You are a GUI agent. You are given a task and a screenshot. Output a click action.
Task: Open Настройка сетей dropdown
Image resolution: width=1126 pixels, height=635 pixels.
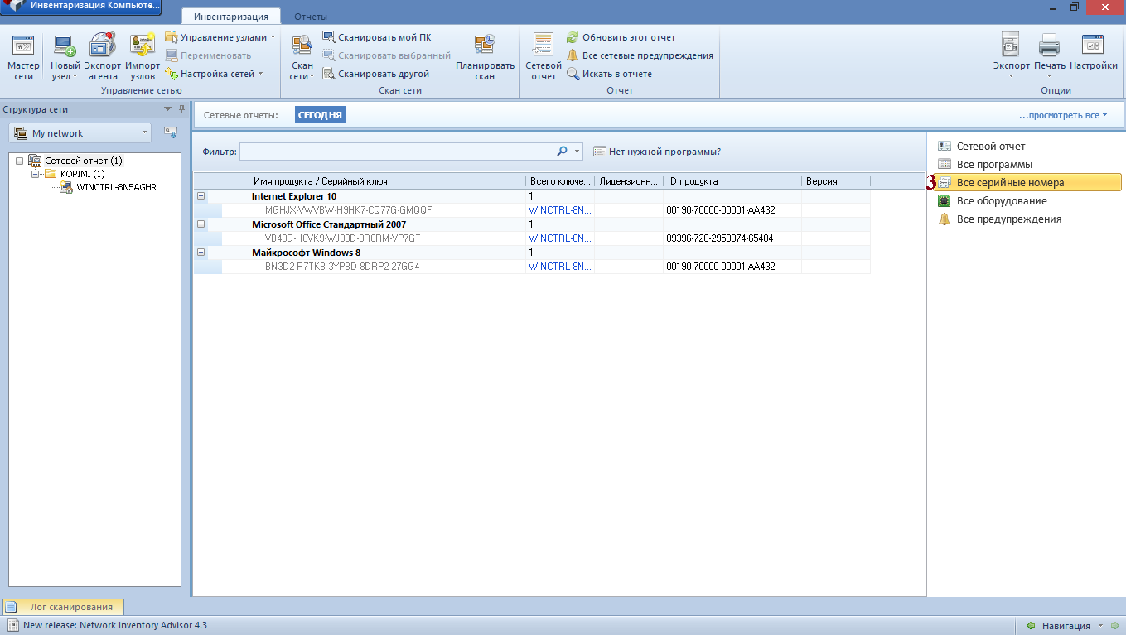click(214, 74)
